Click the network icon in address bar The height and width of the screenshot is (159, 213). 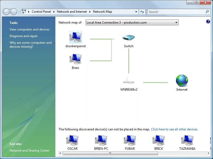click(24, 12)
